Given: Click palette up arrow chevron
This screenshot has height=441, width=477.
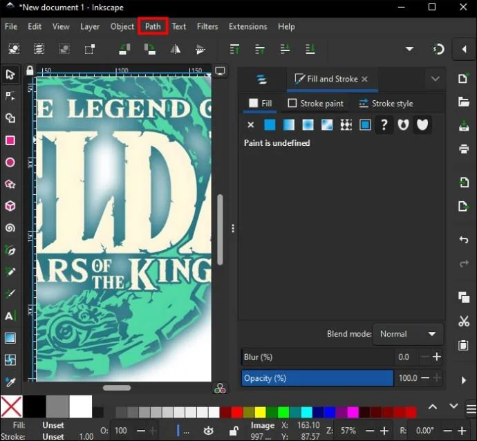Looking at the screenshot, I should tap(433, 406).
